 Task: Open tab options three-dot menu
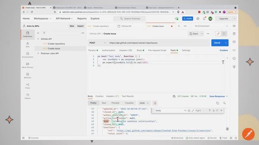[x=185, y=26]
